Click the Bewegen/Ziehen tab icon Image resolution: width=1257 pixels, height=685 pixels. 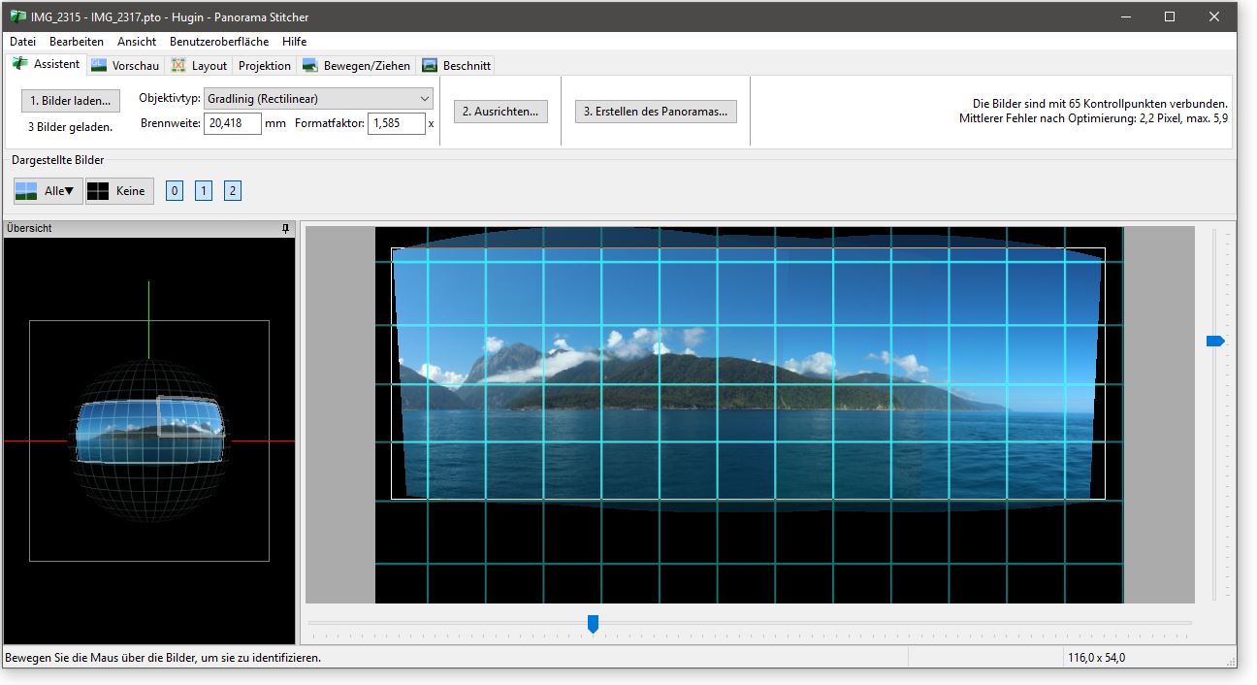[x=310, y=66]
